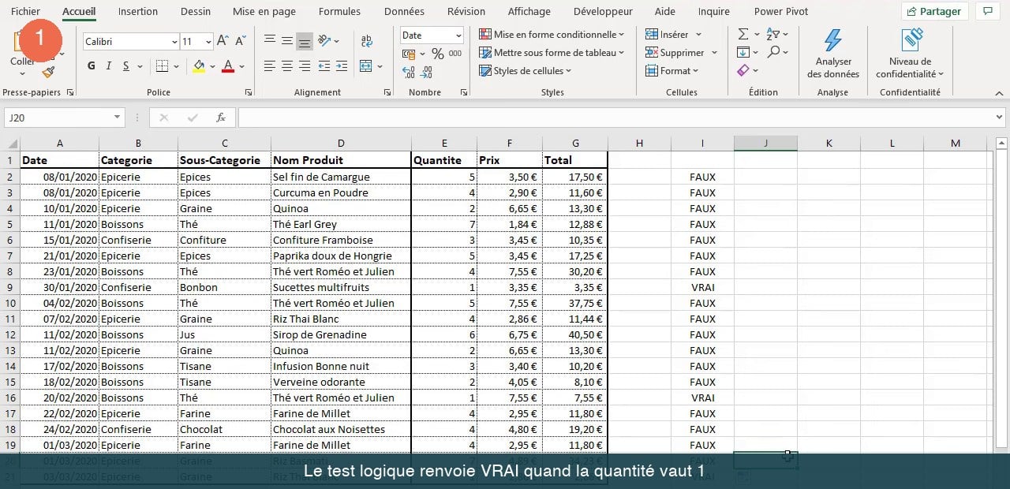
Task: Open Find and Select magnifier icon
Action: point(773,53)
